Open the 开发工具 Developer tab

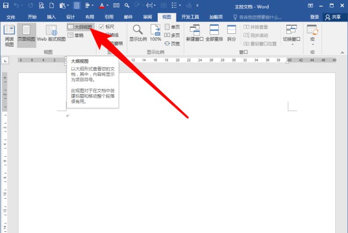pos(190,17)
